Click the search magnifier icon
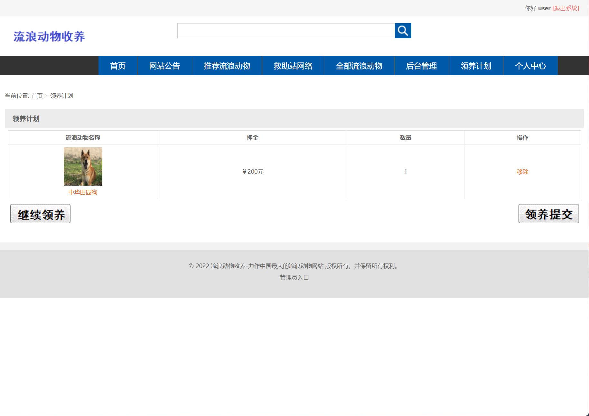The width and height of the screenshot is (589, 416). click(x=403, y=31)
